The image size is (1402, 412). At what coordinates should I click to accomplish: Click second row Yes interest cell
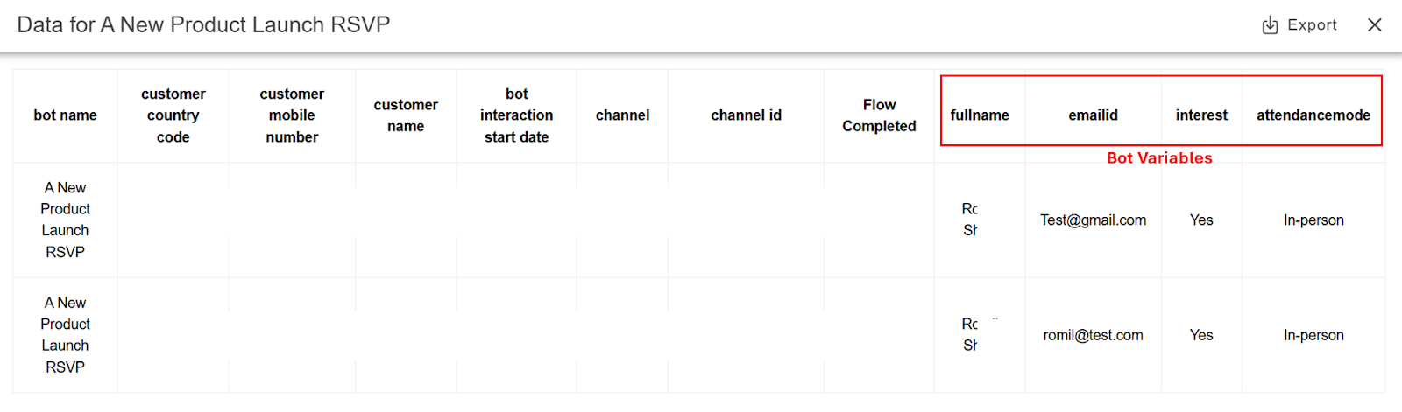(1202, 336)
